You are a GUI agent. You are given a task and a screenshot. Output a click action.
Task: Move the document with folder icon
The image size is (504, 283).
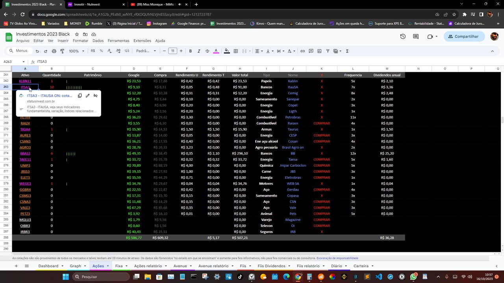[85, 35]
